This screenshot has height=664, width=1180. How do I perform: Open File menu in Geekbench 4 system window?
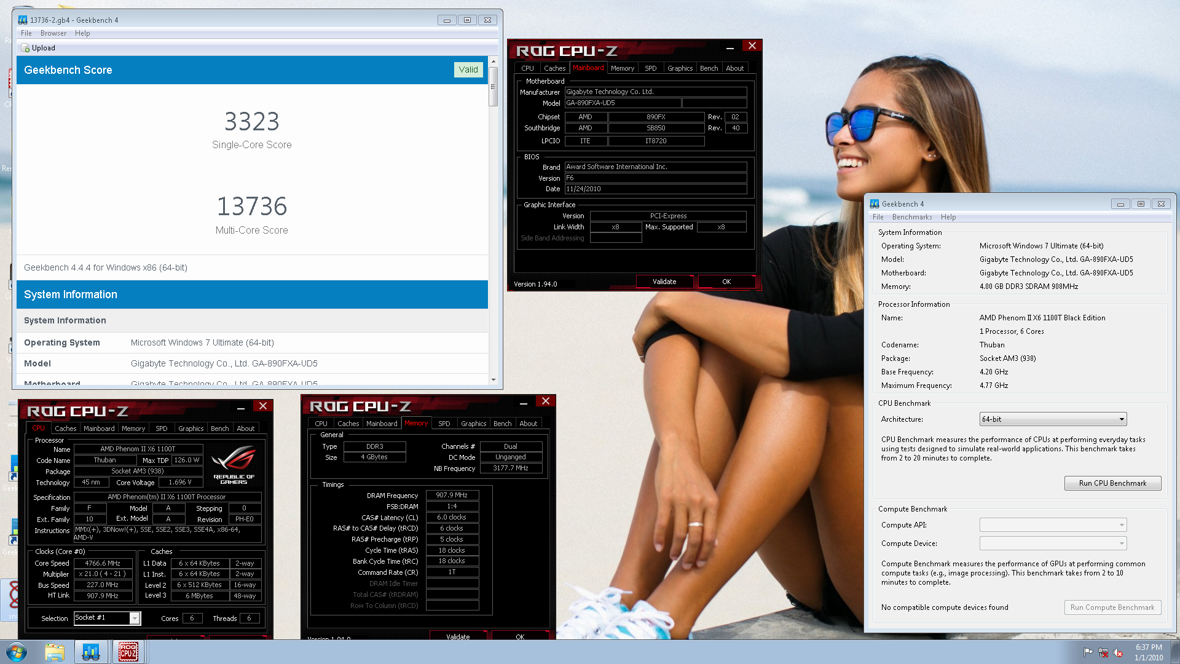tap(878, 217)
